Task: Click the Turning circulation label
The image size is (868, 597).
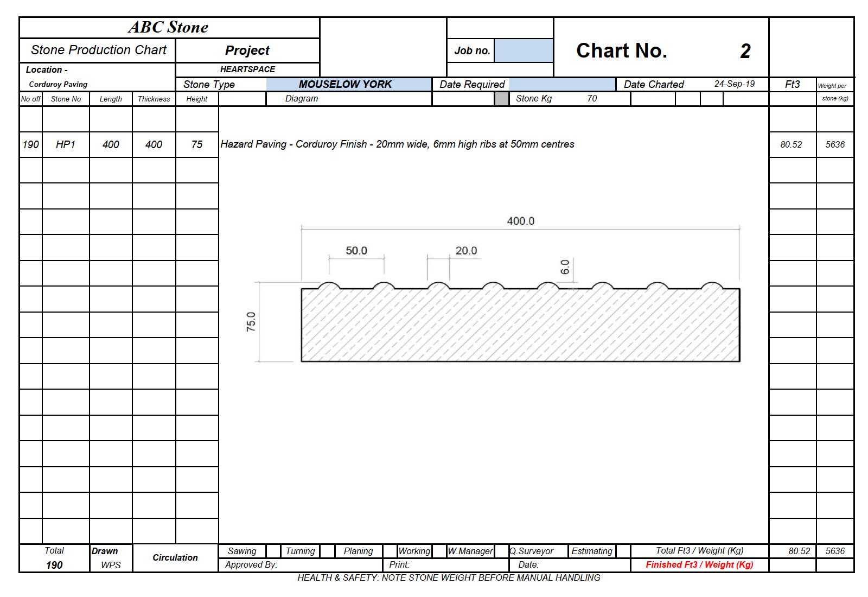Action: (300, 551)
